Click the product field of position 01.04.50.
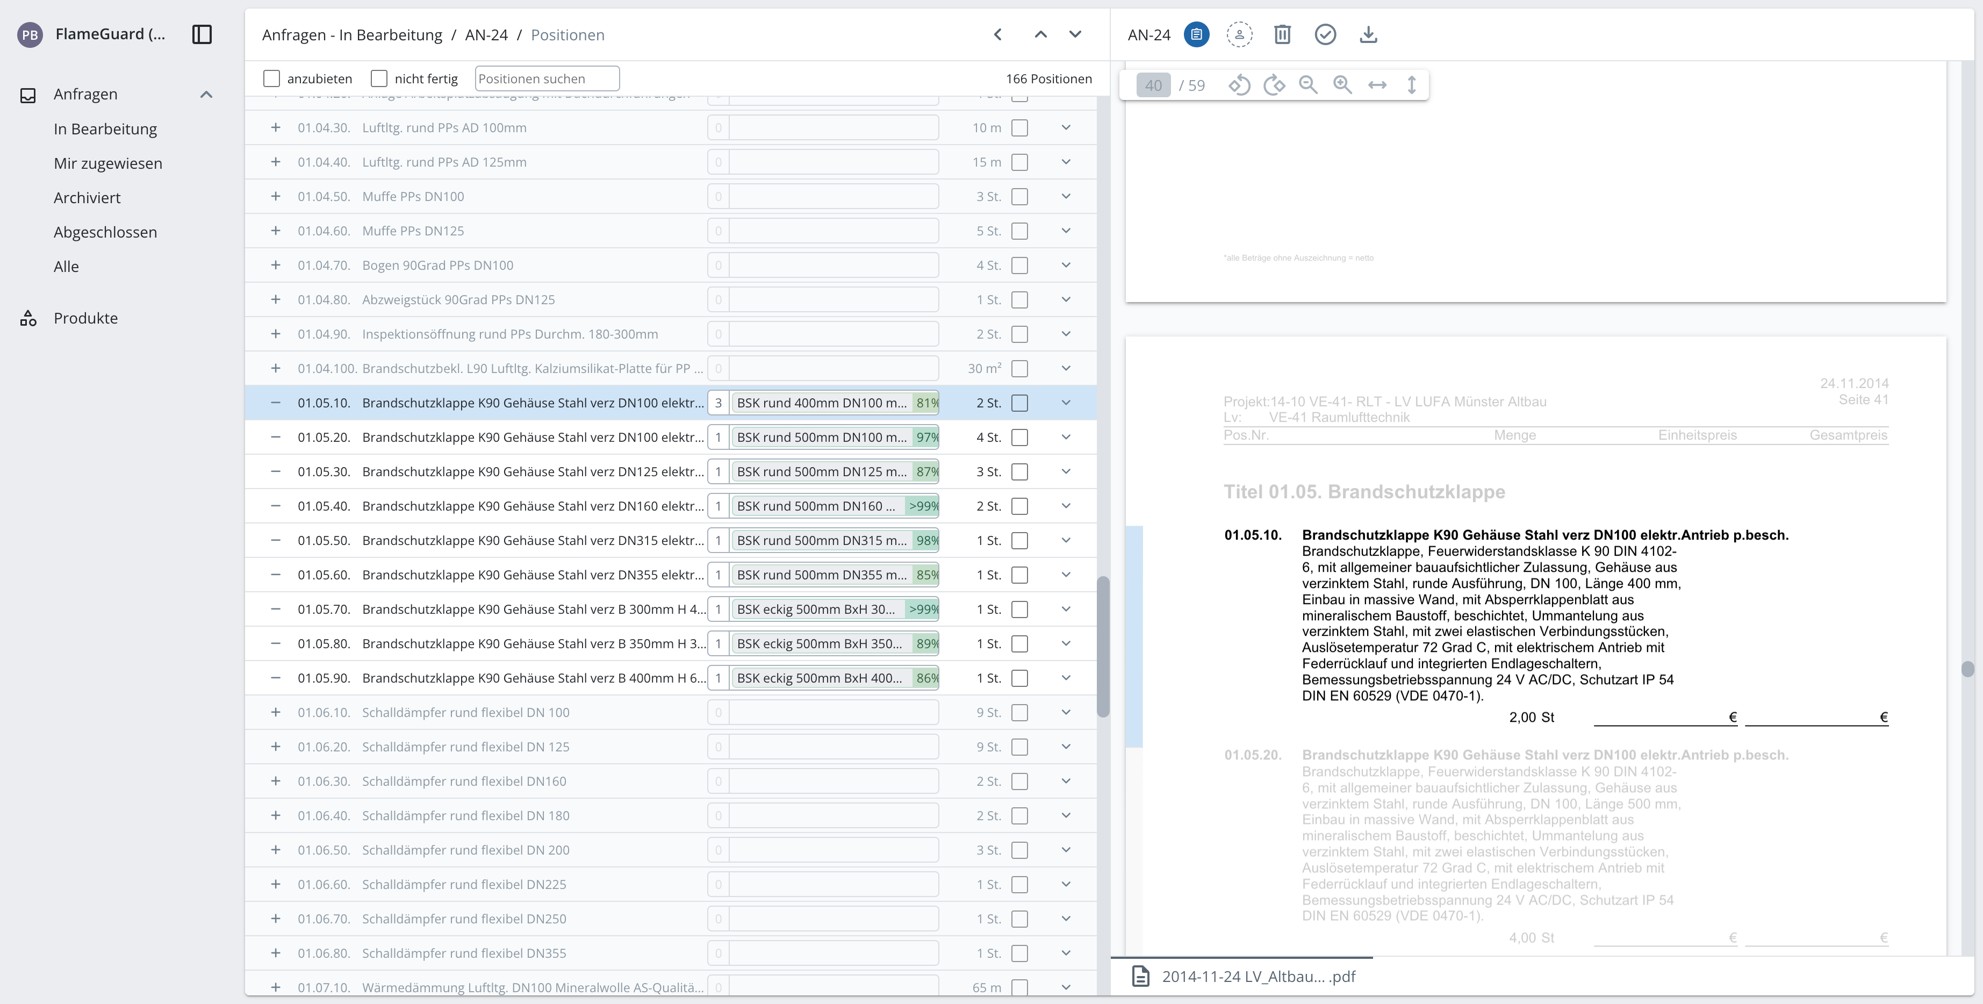This screenshot has width=1983, height=1004. click(x=834, y=196)
